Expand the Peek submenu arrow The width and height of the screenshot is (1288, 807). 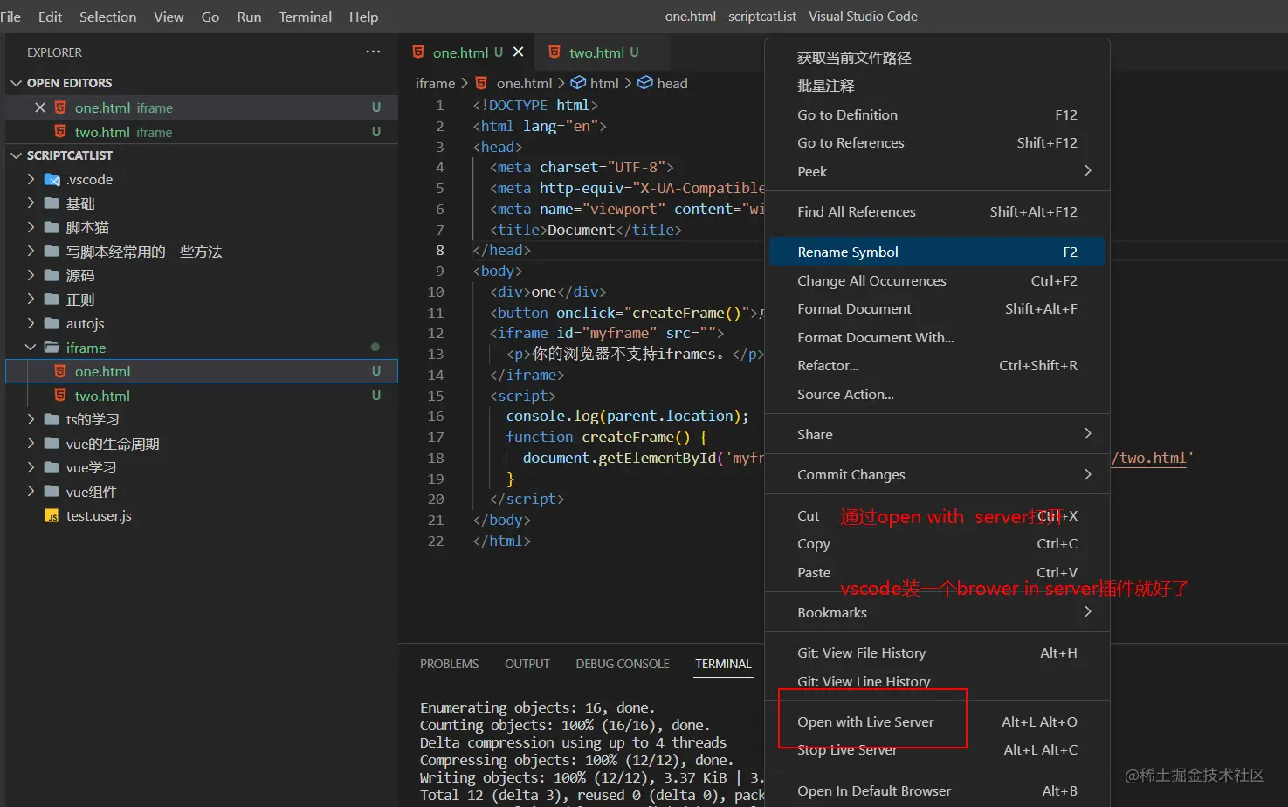(x=1087, y=171)
